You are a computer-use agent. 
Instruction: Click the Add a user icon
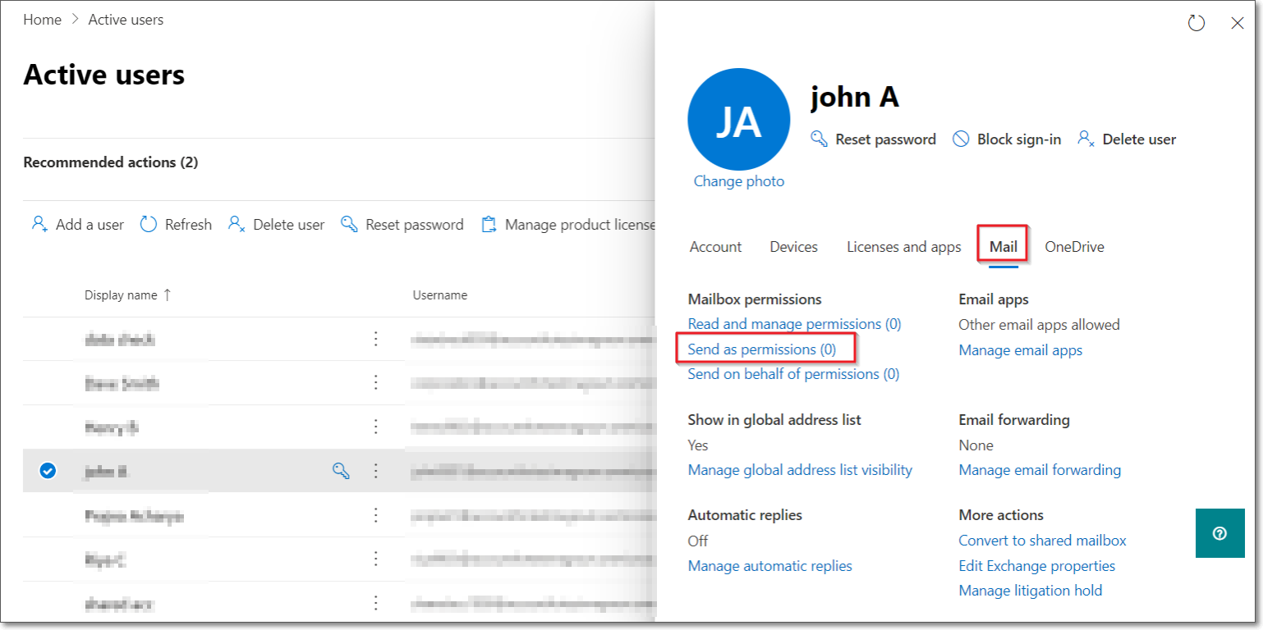pyautogui.click(x=39, y=224)
